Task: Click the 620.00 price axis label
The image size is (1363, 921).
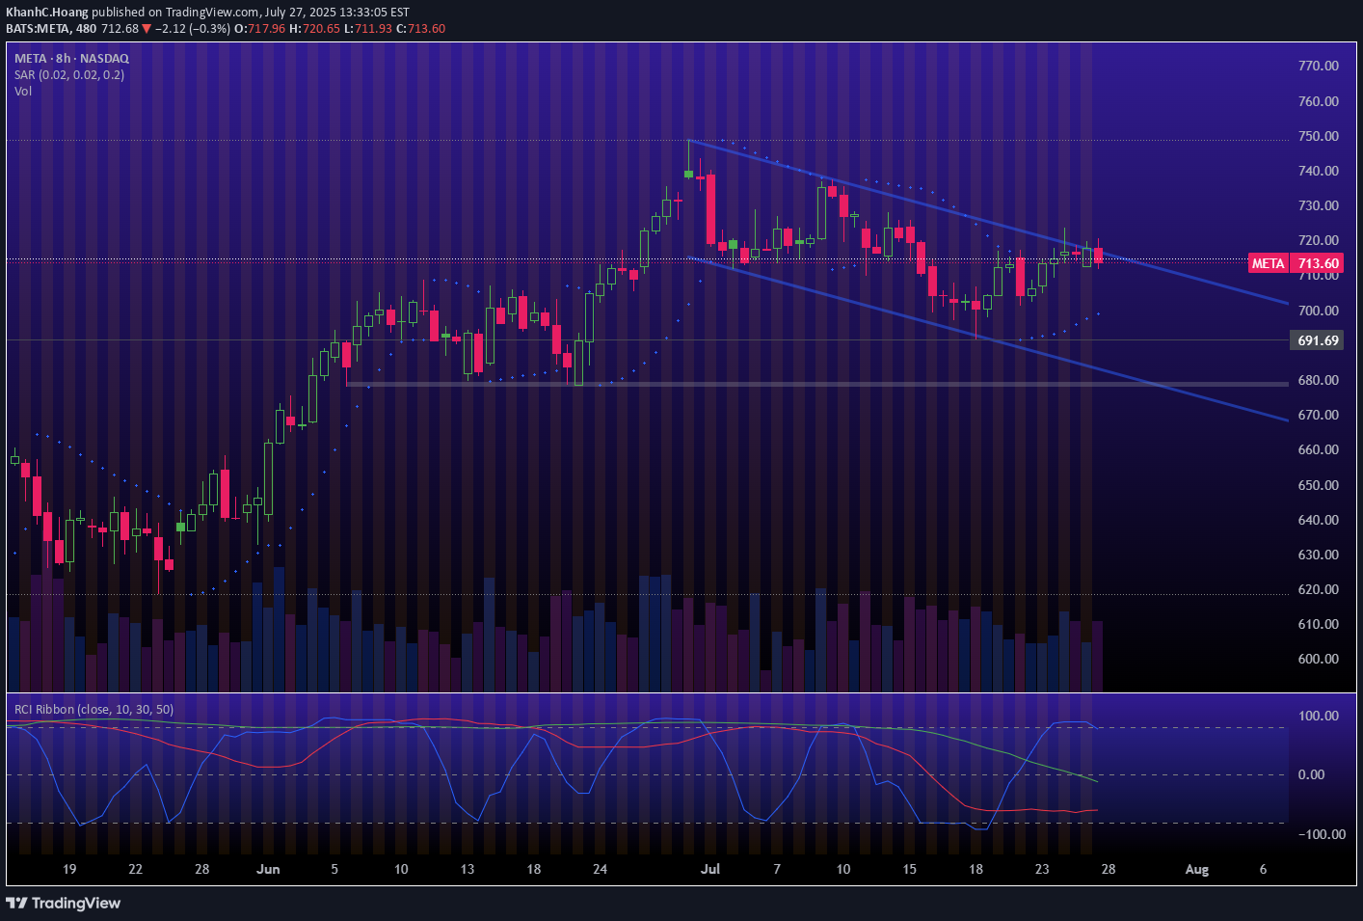Action: 1318,589
